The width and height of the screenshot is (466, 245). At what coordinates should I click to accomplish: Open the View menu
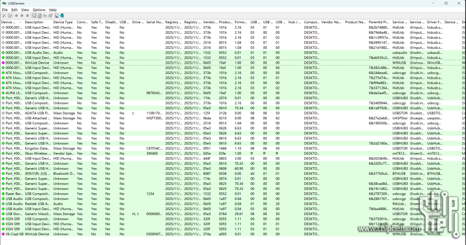click(25, 9)
